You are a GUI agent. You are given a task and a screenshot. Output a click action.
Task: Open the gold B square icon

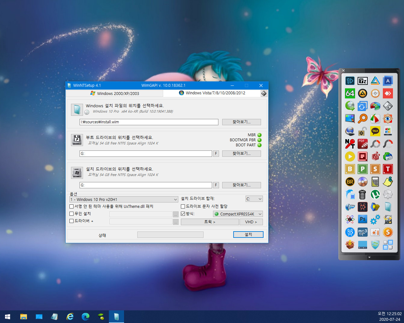350,169
